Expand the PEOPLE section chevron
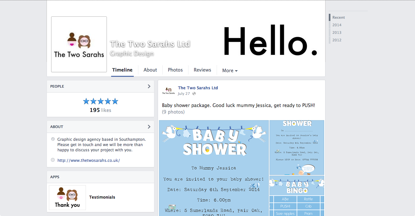Screen dimensions: 415x216 [x=149, y=86]
